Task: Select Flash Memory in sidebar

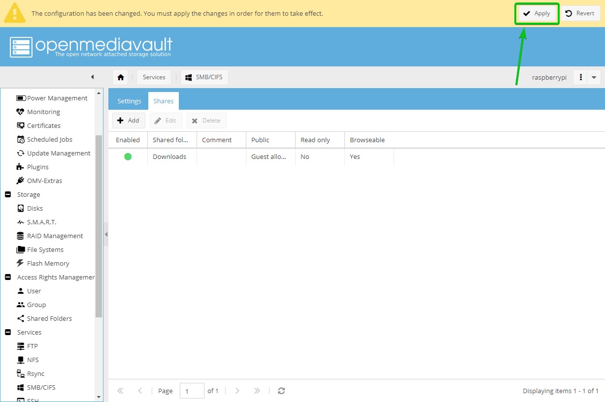Action: (x=48, y=263)
